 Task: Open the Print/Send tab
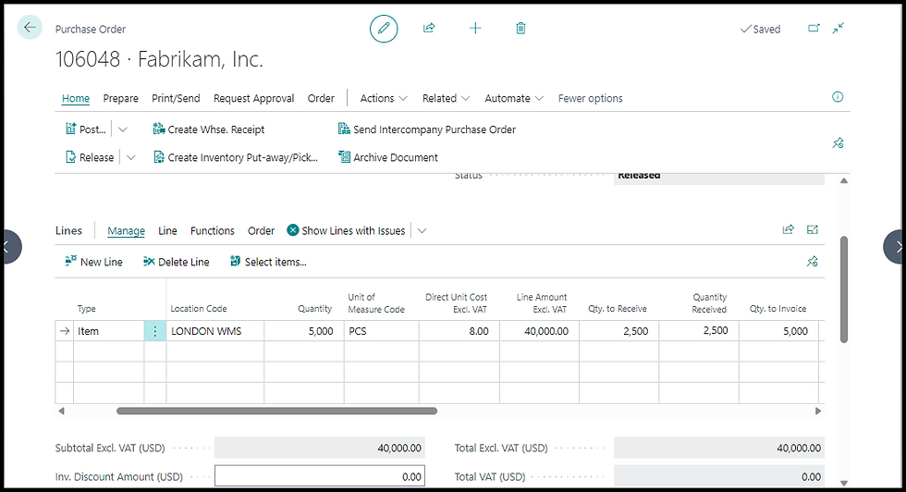[x=176, y=98]
